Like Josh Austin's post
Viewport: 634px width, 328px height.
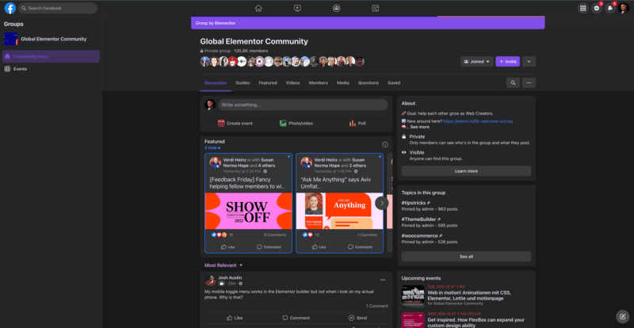235,318
